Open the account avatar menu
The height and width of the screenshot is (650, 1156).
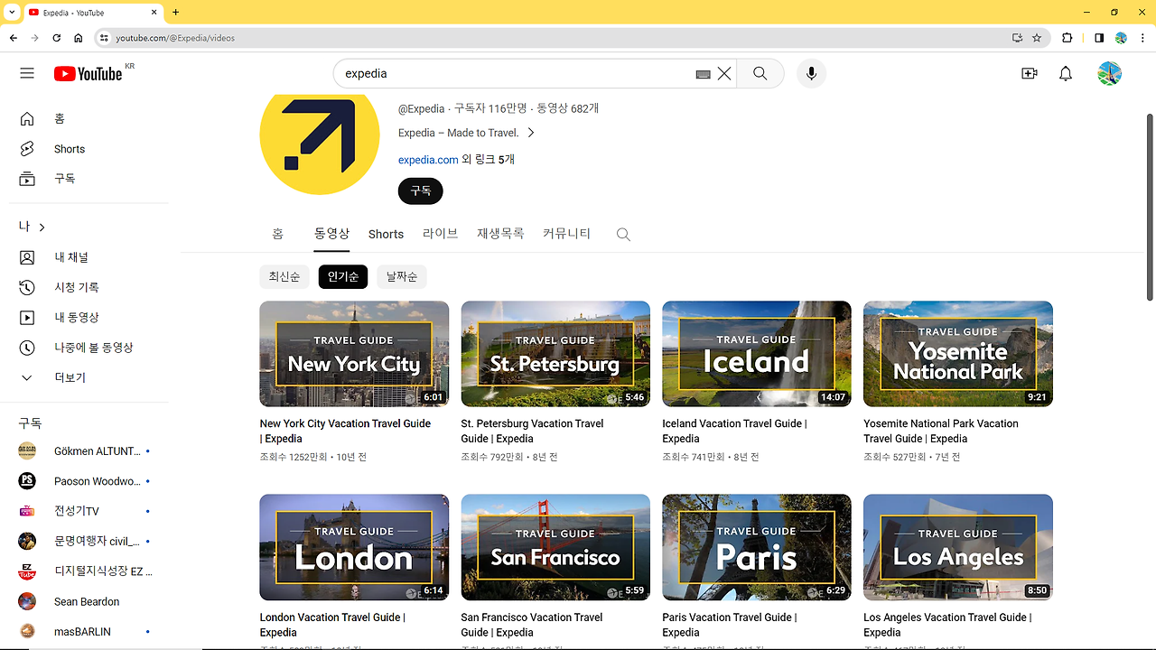coord(1109,74)
